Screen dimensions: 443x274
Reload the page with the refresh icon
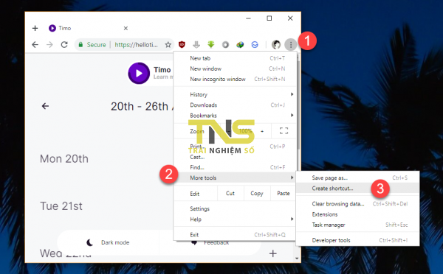[64, 44]
